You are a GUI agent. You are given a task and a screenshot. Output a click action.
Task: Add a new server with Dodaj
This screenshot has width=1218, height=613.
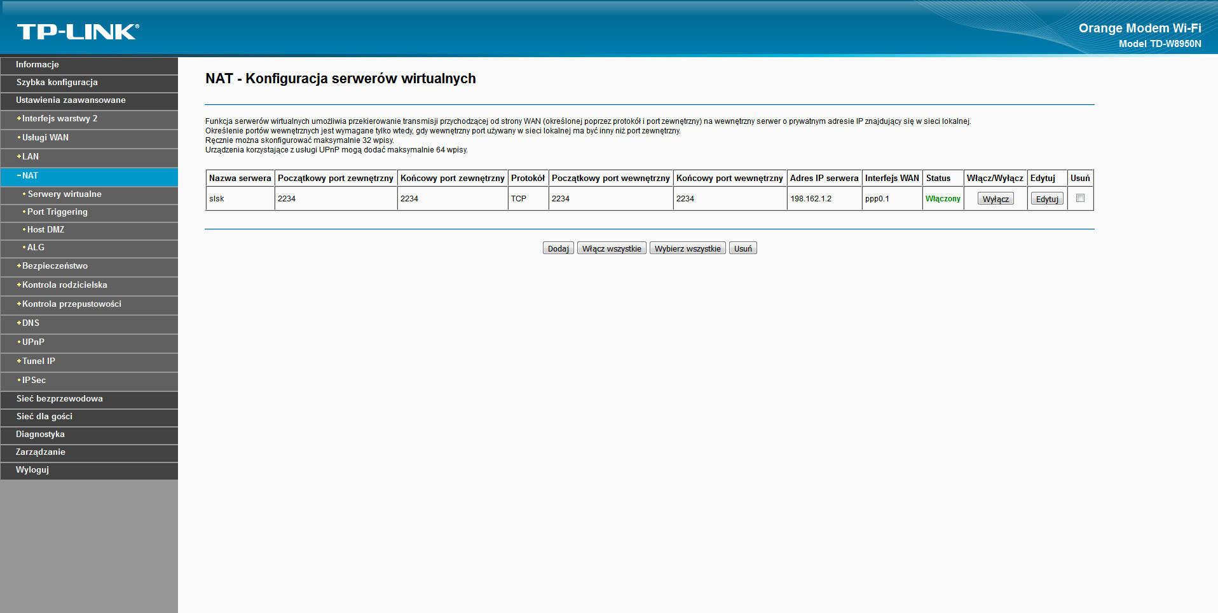coord(558,248)
